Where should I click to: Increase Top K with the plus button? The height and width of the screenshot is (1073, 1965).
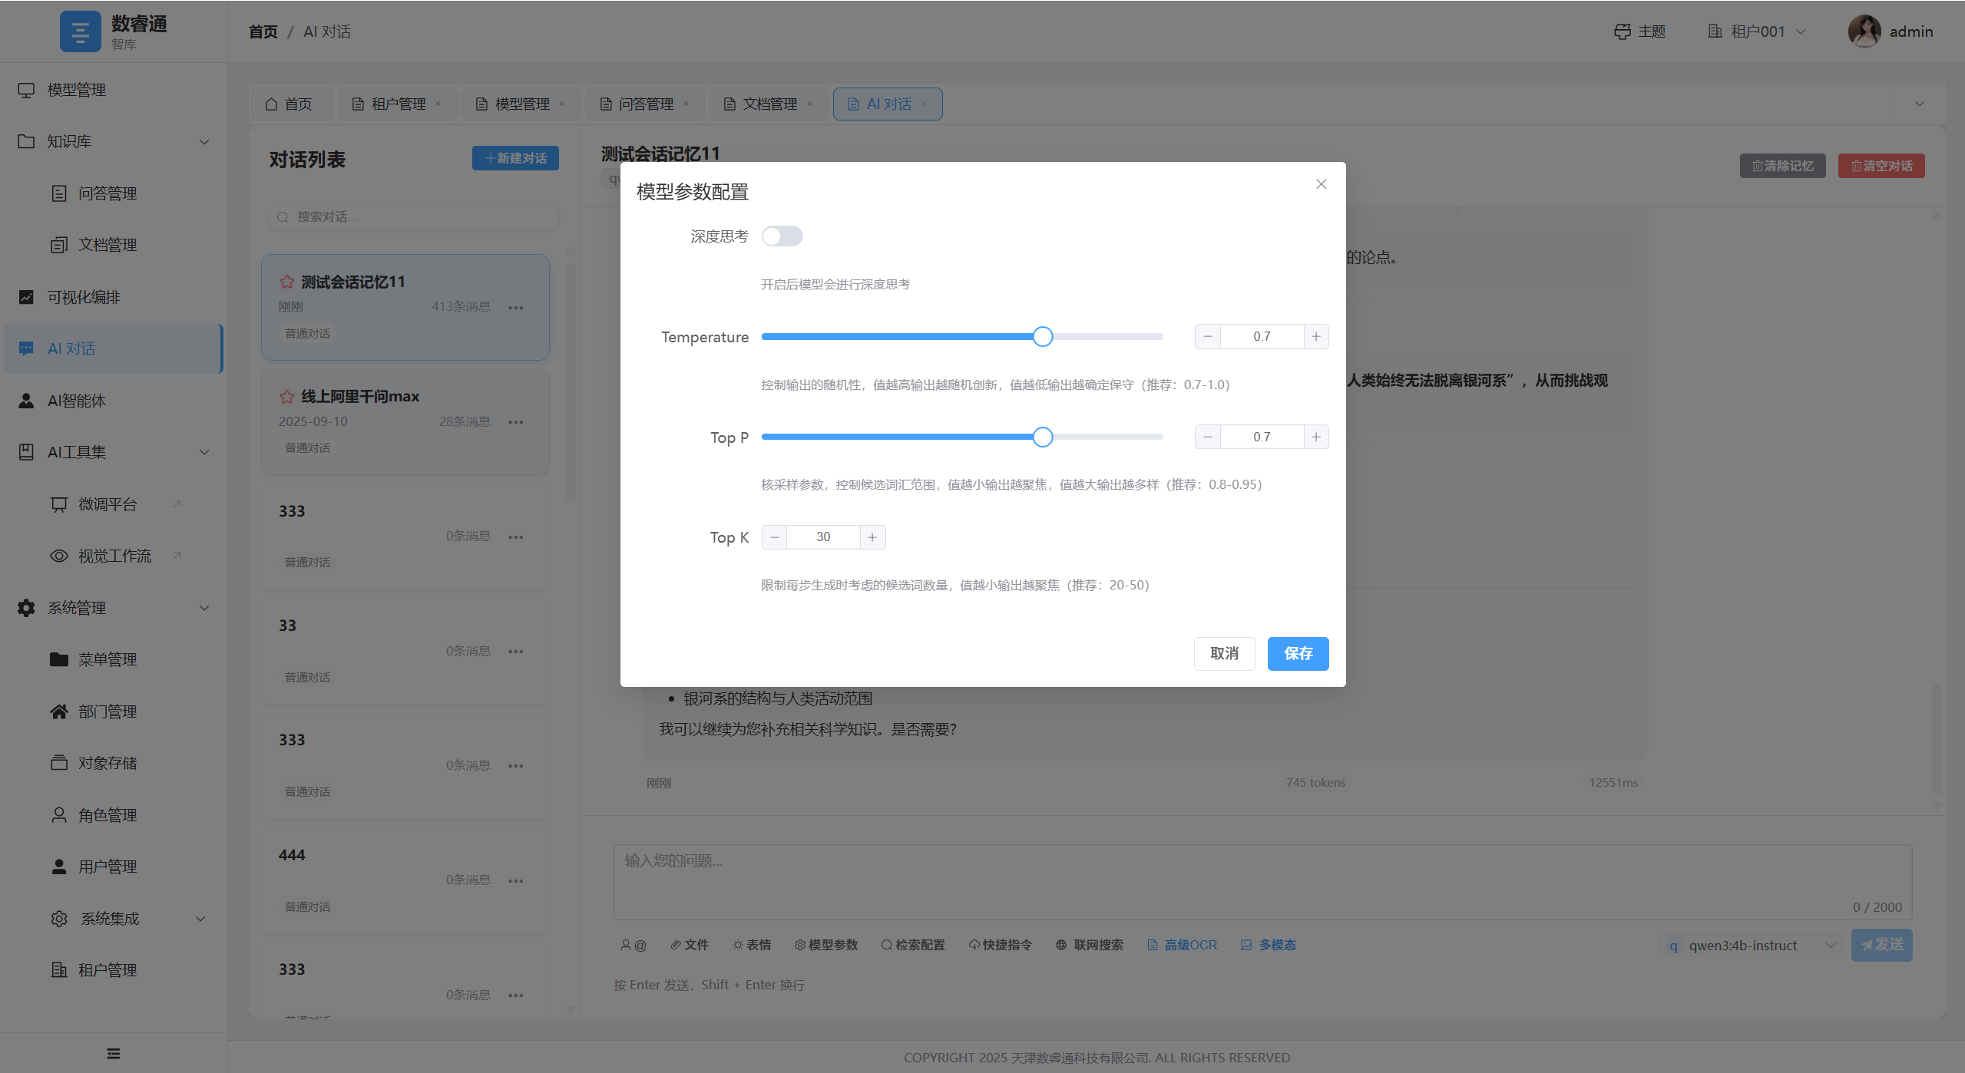pyautogui.click(x=872, y=537)
